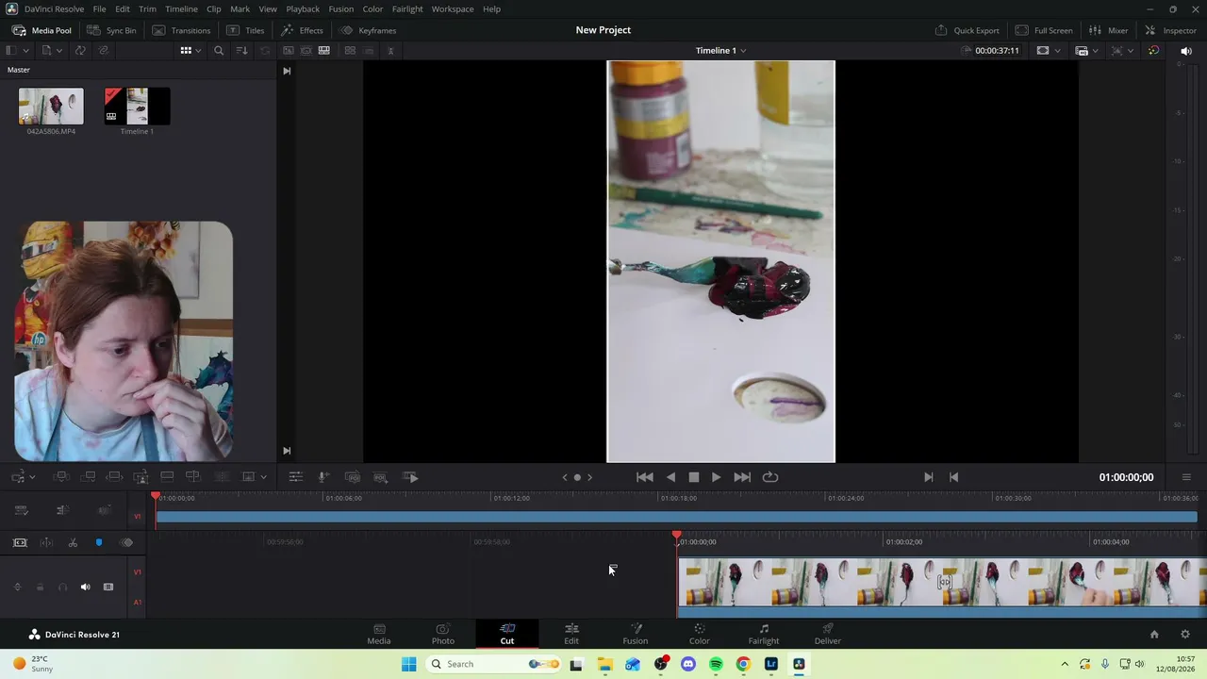
Task: Select source clip viewer mode icon
Action: coord(288,50)
